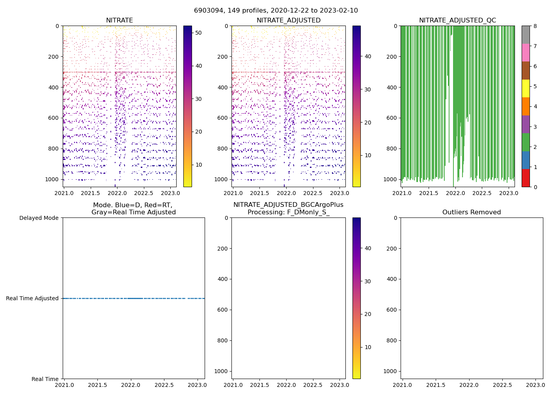Select the Outliers Removed plot title

(472, 212)
